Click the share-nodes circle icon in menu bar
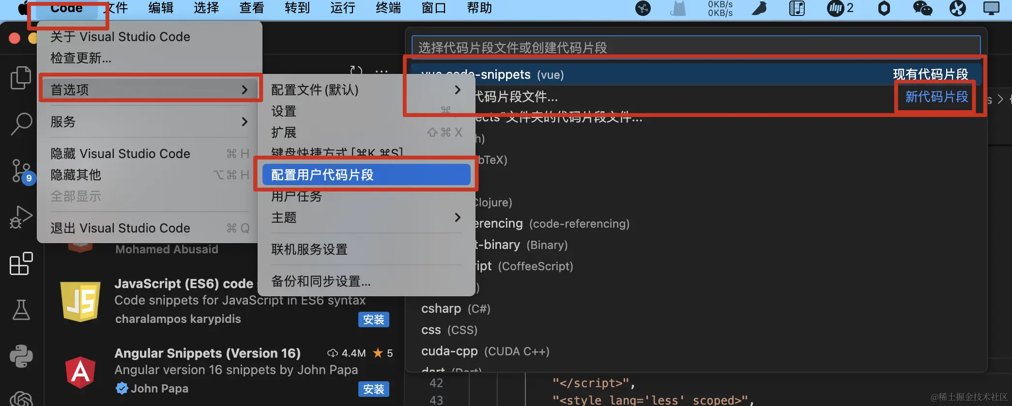The image size is (1012, 406). (643, 8)
